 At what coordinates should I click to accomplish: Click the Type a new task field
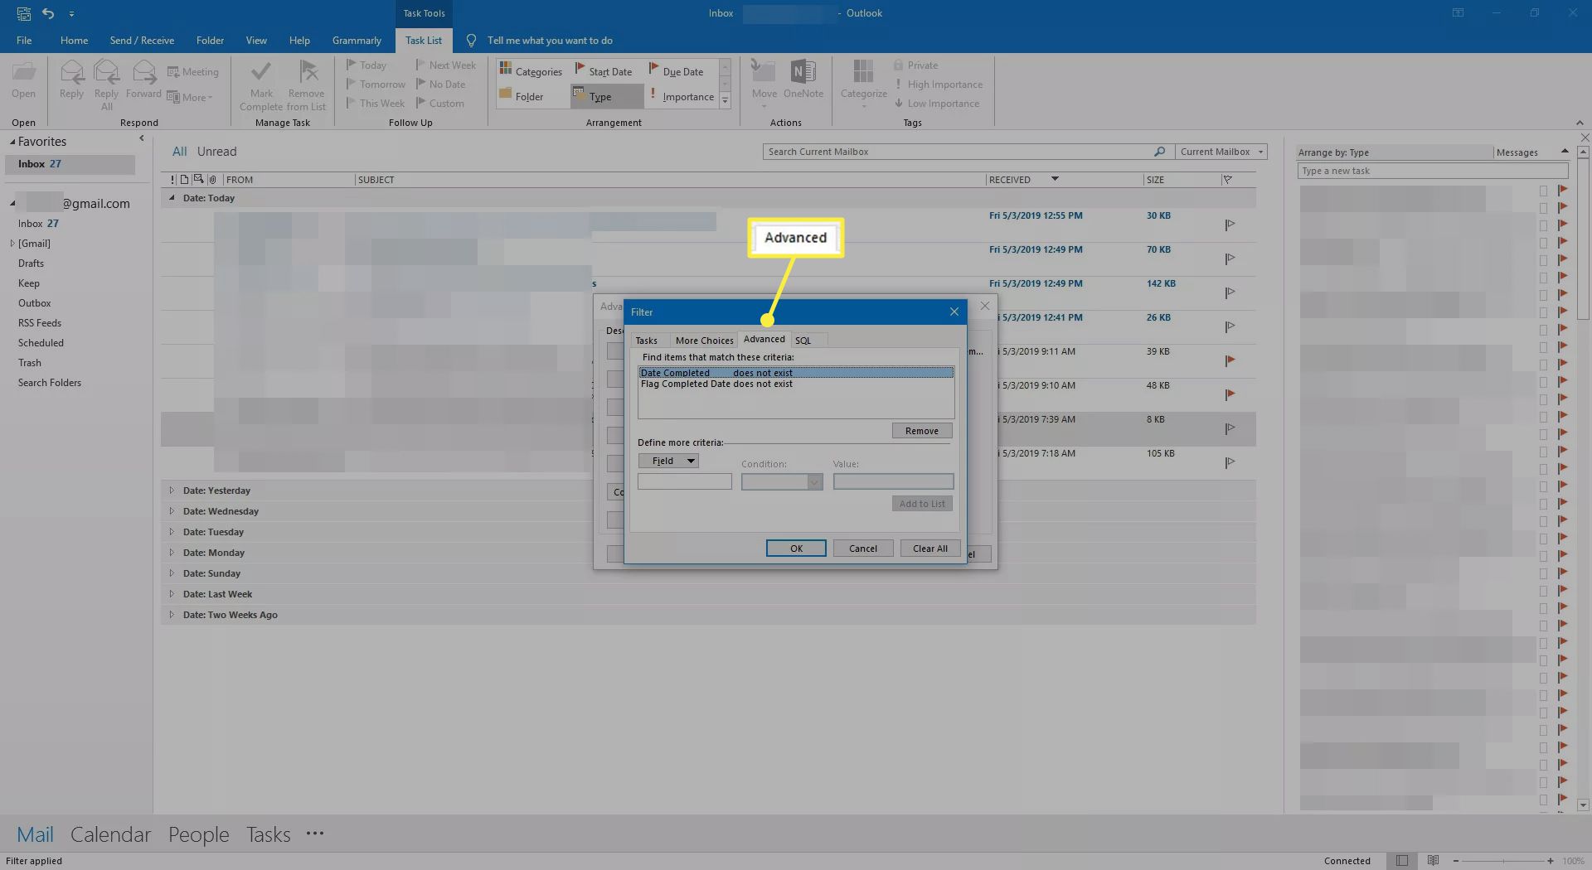pos(1433,171)
